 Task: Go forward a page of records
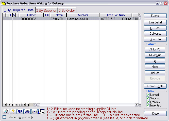[24, 105]
